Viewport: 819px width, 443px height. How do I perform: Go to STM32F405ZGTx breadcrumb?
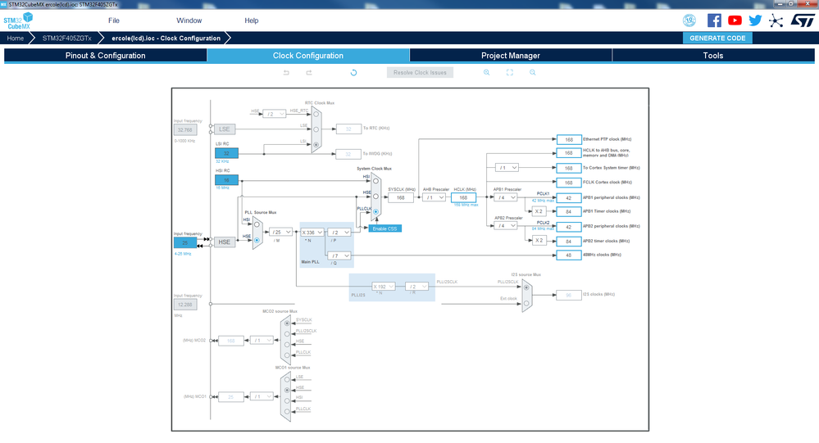[x=67, y=38]
